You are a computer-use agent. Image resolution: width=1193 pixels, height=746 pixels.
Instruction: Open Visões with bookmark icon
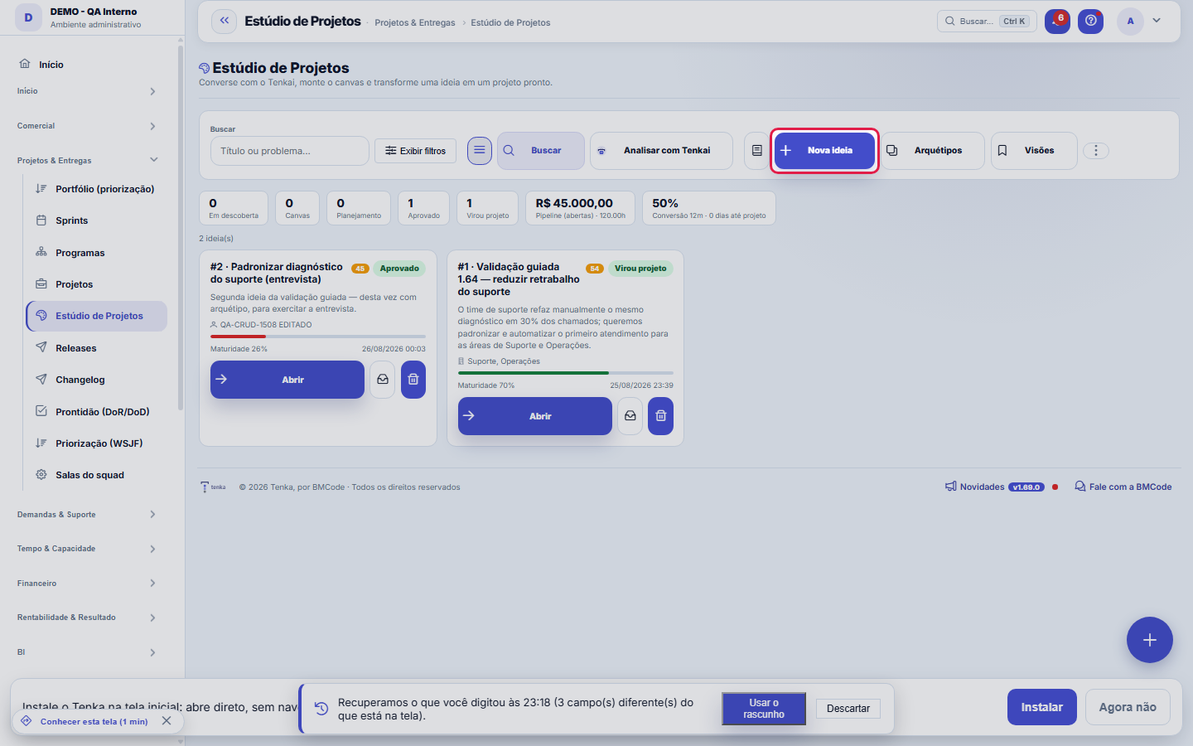1034,151
